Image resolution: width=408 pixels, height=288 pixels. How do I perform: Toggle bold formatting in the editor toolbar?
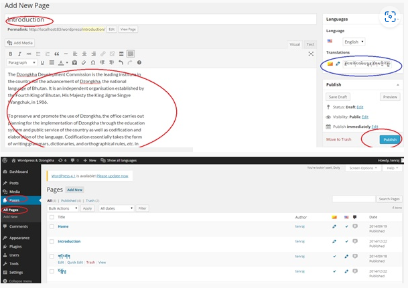point(11,54)
